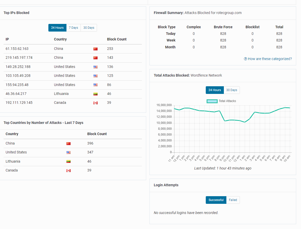Click Block Count header in Top IPs table
This screenshot has height=229, width=301.
click(x=117, y=39)
